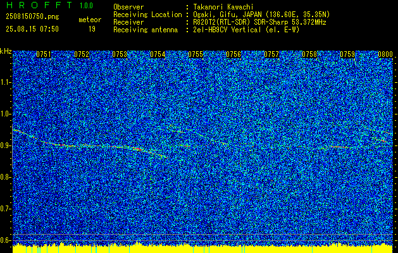Click the 0756 time marker
The image size is (398, 253).
(233, 54)
